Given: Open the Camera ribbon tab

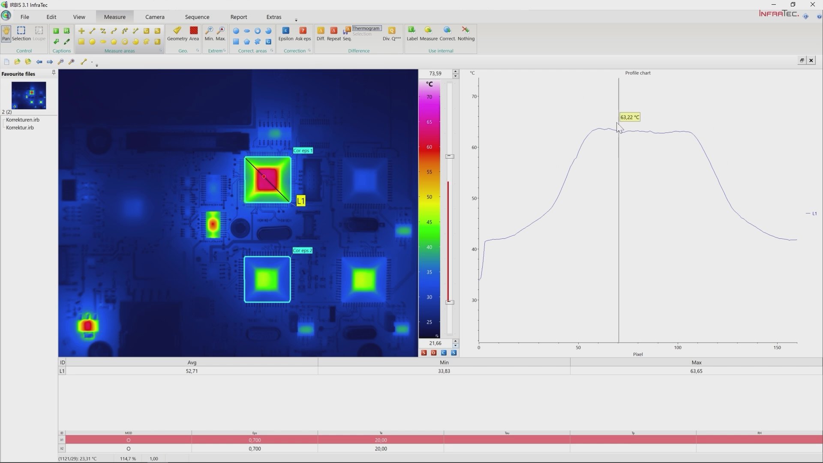Looking at the screenshot, I should point(155,17).
